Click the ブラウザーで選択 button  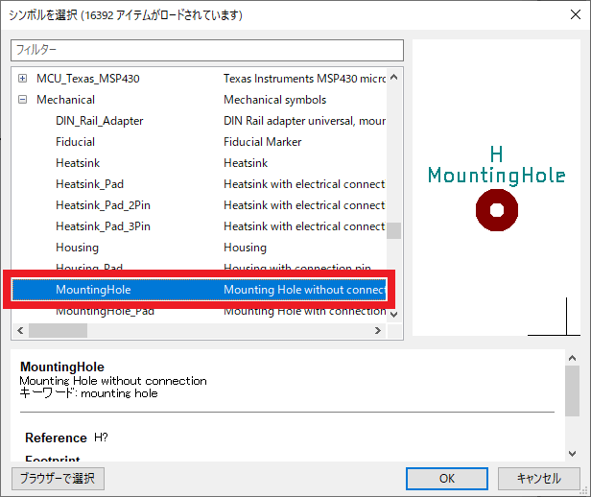point(58,478)
